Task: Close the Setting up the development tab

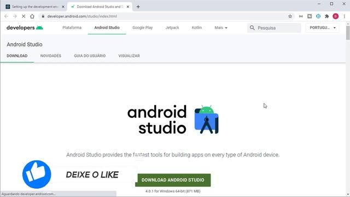Action: click(63, 7)
